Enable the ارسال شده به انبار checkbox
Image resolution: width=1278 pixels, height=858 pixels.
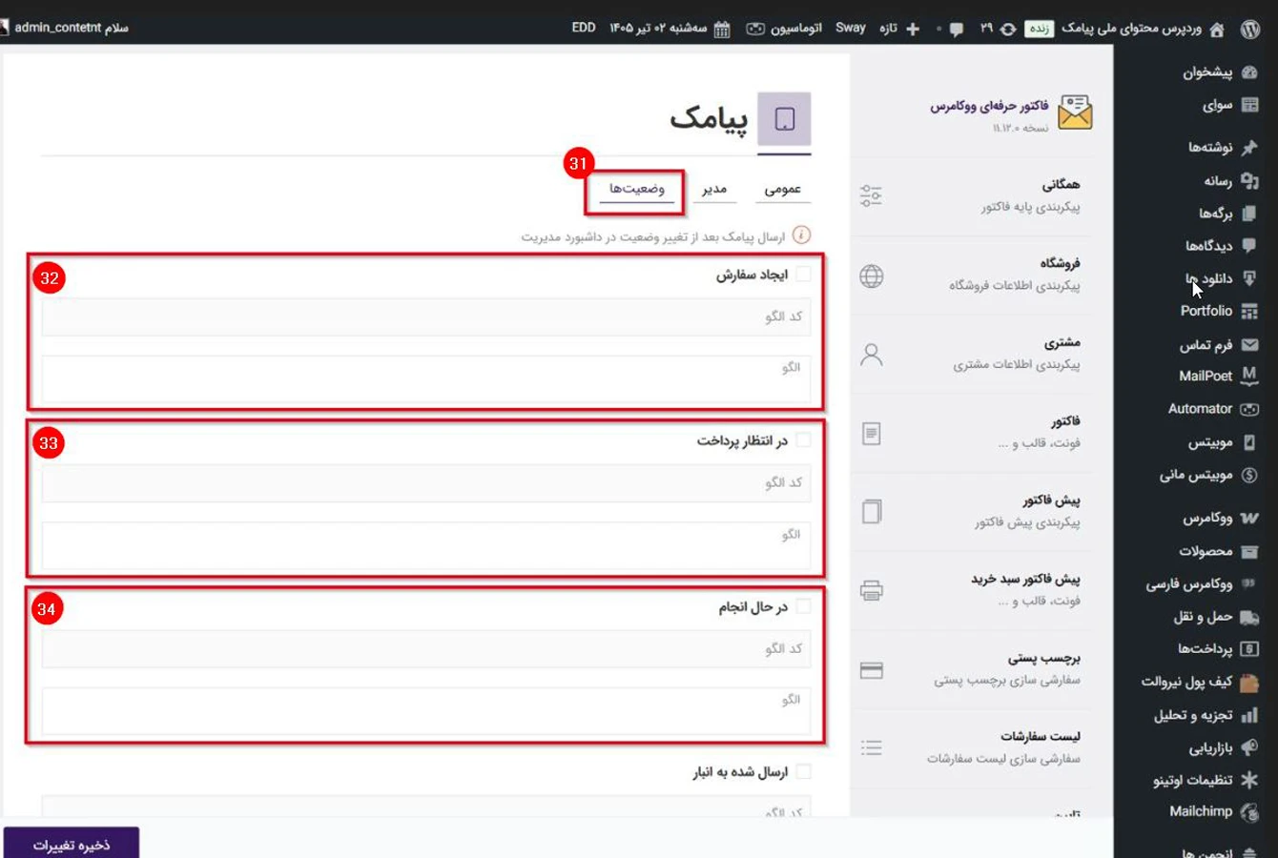(x=803, y=771)
